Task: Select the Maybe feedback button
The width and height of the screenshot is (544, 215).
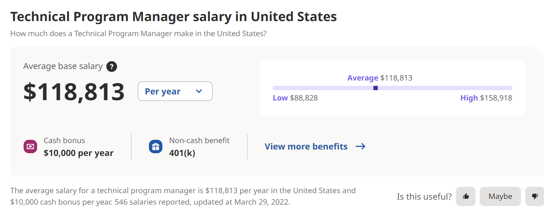Action: click(500, 196)
